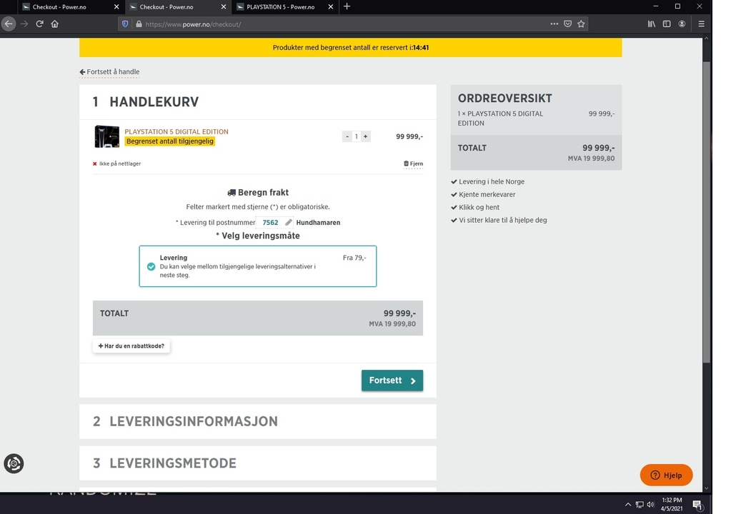Click the Fortsett å handle link
This screenshot has width=731, height=514.
[109, 71]
